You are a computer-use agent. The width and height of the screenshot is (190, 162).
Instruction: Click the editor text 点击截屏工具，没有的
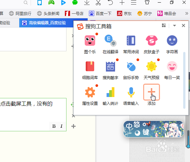click(26, 104)
